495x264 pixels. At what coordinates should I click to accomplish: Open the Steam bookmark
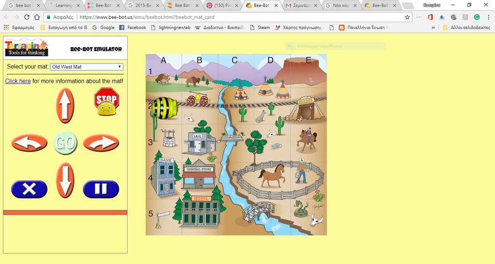260,28
